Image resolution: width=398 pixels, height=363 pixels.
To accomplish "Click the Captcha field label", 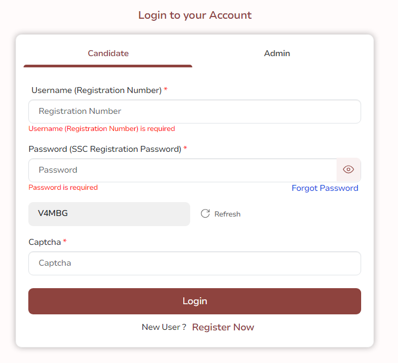I will [x=45, y=242].
